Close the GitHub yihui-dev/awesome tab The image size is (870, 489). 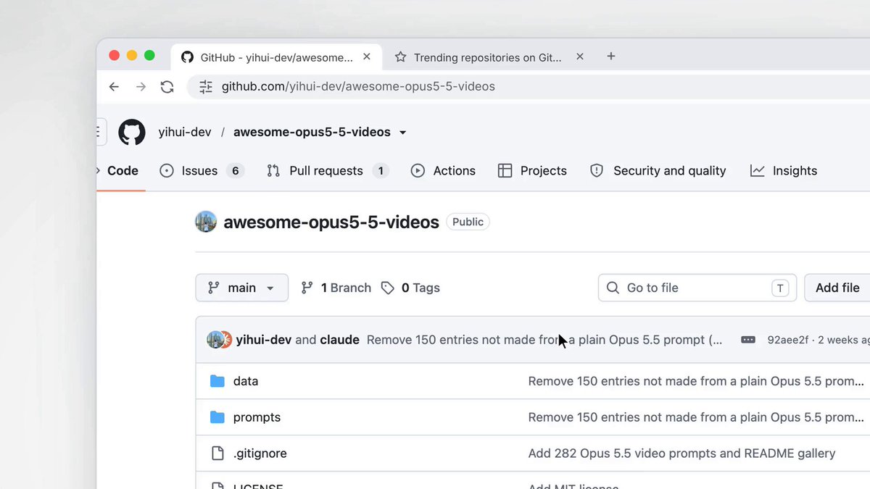click(367, 57)
